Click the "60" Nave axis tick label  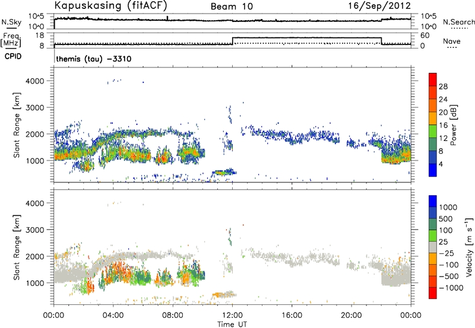425,36
